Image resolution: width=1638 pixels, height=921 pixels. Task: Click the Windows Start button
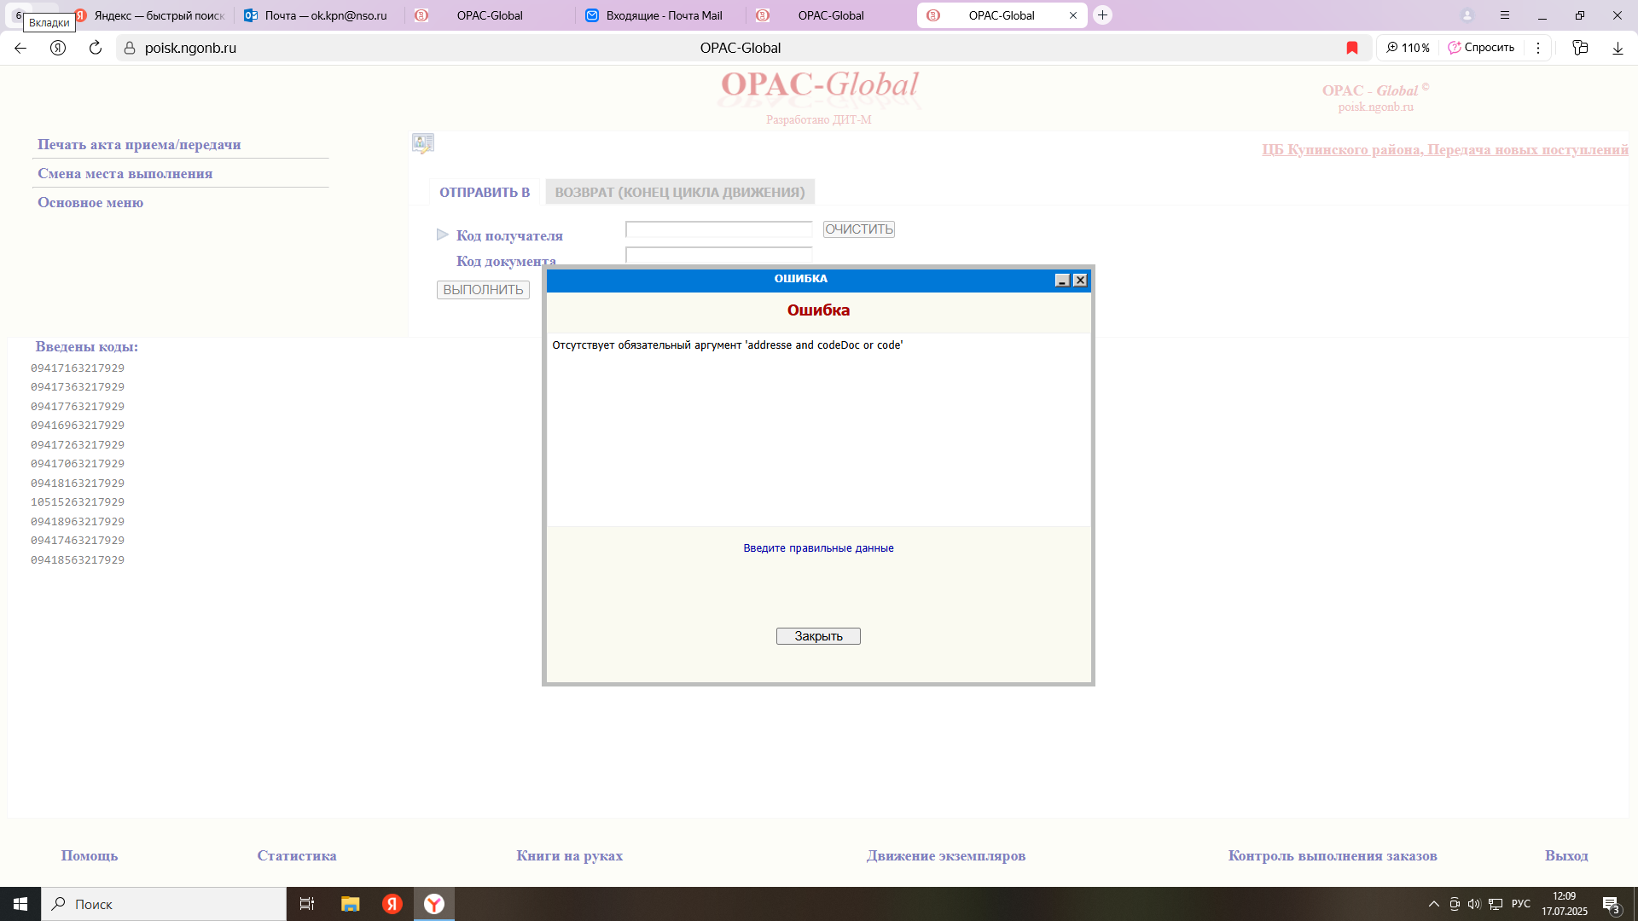point(20,904)
